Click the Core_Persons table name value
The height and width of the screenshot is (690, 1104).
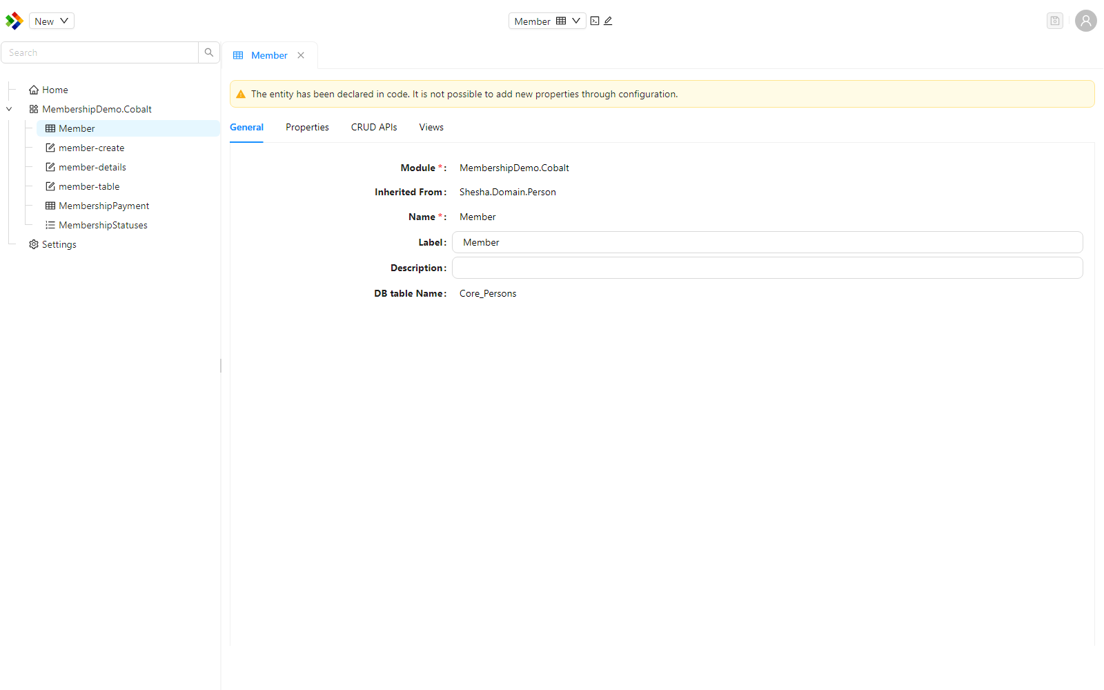(x=488, y=293)
